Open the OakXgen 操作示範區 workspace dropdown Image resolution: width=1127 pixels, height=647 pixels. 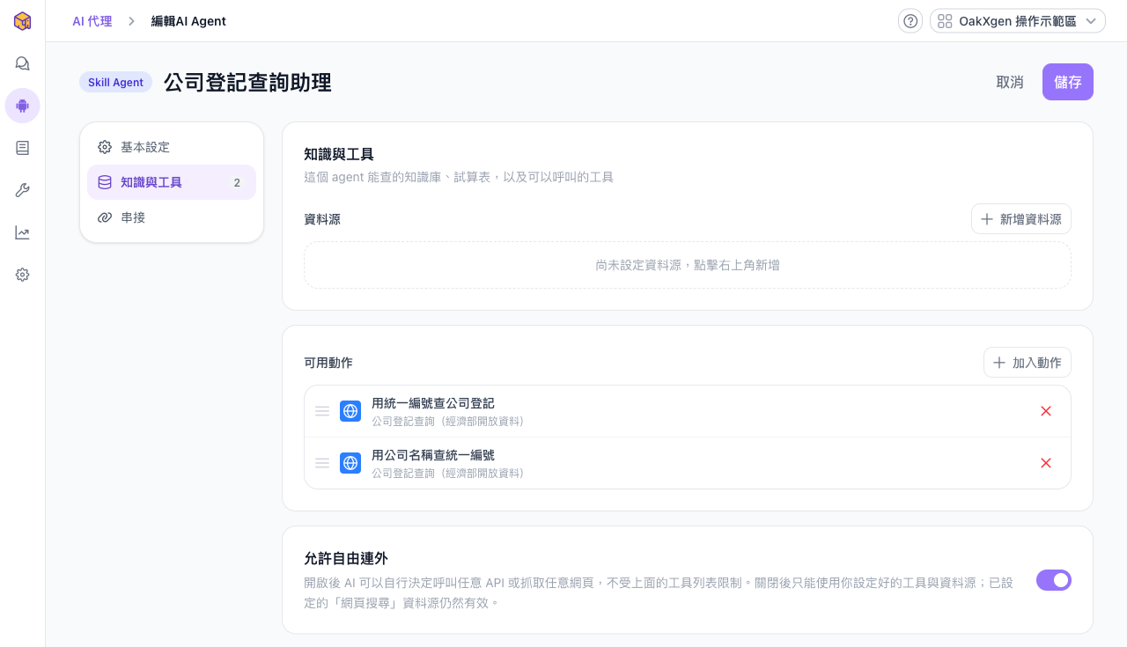(1018, 21)
